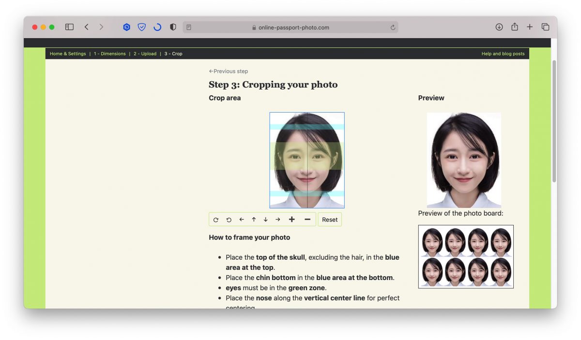Go to 1 - Dimensions step

(110, 54)
